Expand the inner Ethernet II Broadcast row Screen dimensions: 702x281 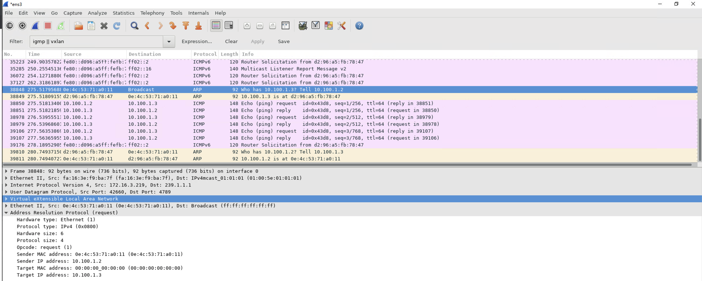point(6,206)
